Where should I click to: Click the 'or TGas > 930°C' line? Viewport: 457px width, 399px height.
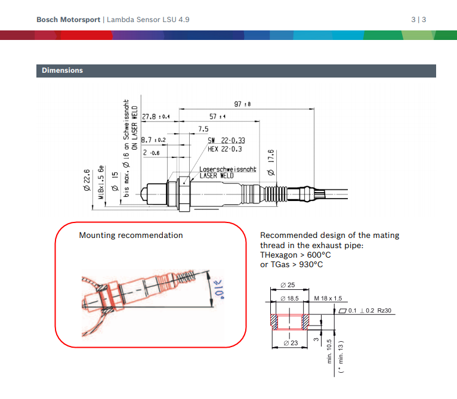[x=292, y=265]
